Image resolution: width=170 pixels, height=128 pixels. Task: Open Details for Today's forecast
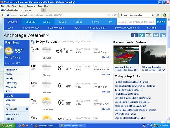coord(106,57)
